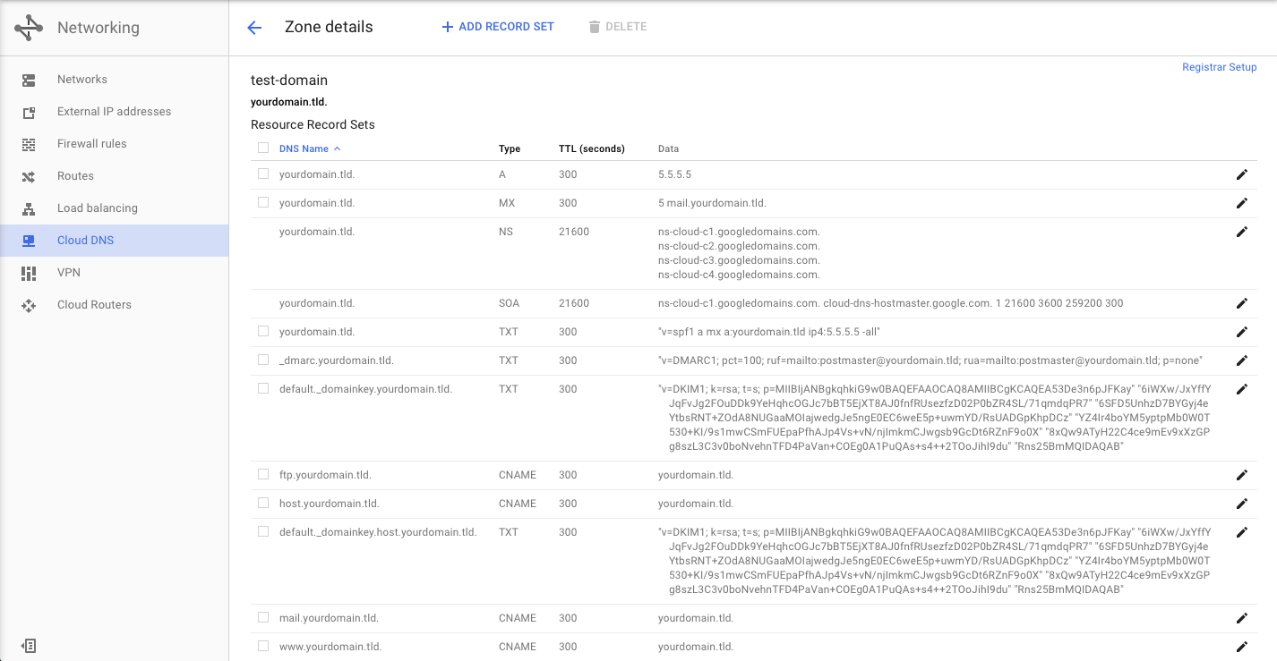Click the test-domain zone title
Viewport: 1277px width, 661px height.
coord(289,81)
